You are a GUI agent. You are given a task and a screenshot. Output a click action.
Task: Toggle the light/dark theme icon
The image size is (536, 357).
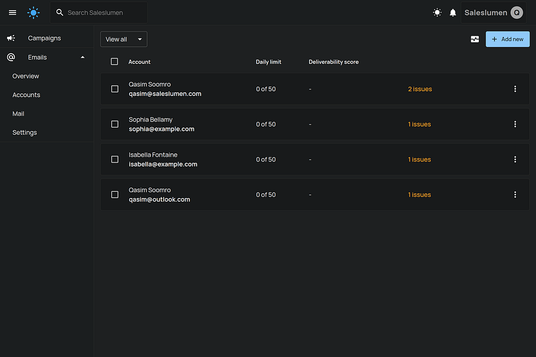[x=437, y=12]
